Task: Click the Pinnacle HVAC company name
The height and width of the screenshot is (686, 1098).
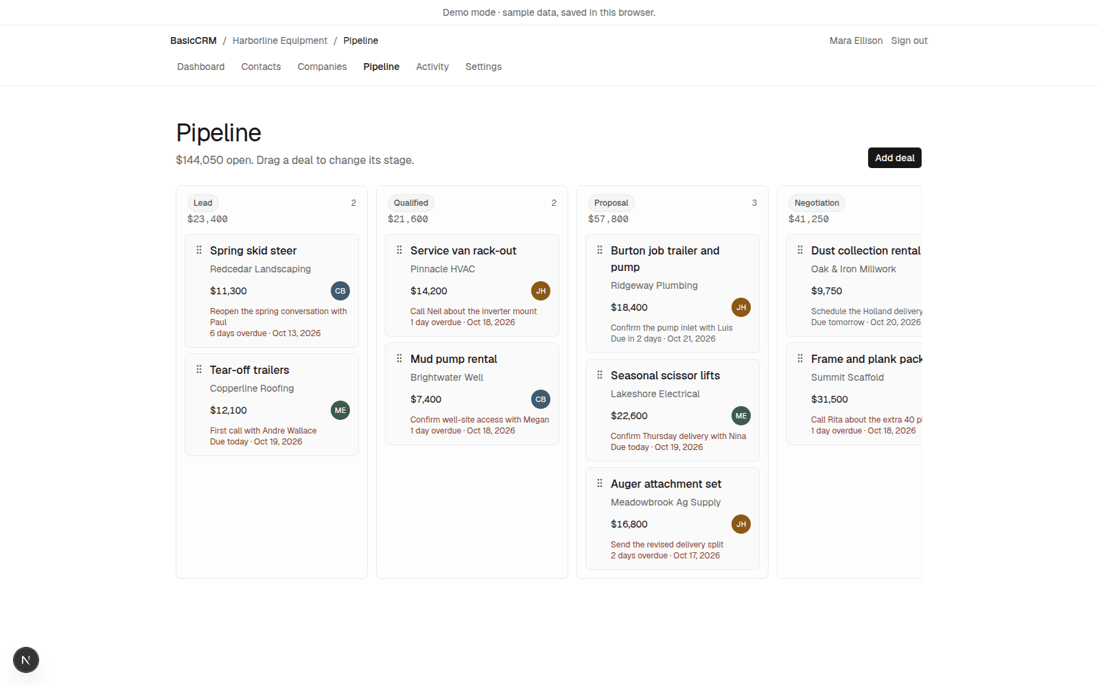Action: [x=443, y=269]
